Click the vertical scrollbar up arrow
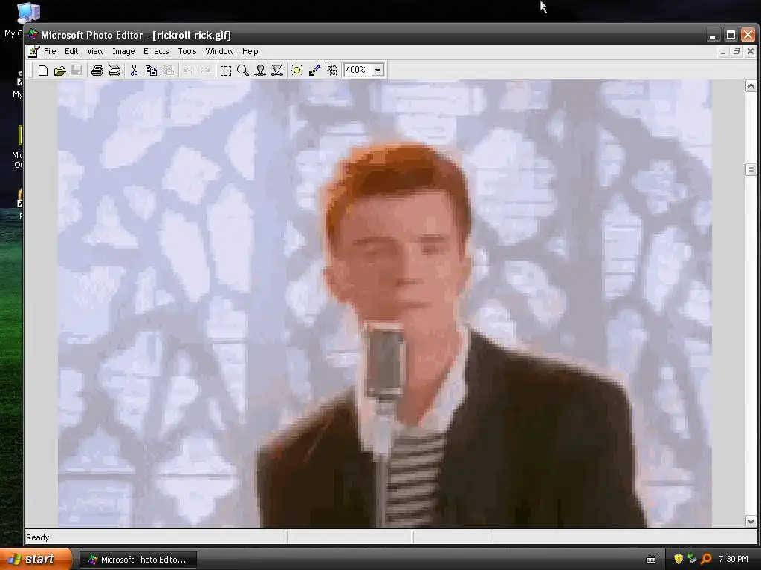This screenshot has height=570, width=761. (x=751, y=86)
